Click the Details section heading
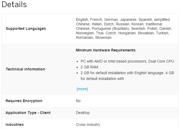 coord(14,4)
